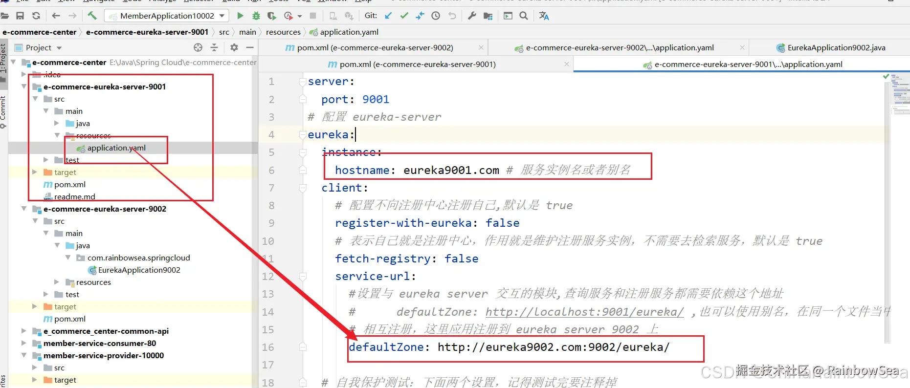
Task: Switch to EurekaApplication9002.java tab
Action: [x=831, y=47]
